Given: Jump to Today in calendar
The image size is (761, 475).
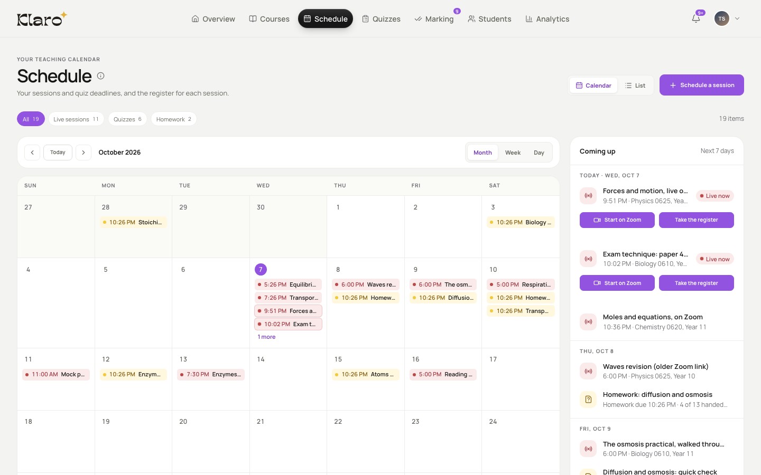Looking at the screenshot, I should tap(58, 153).
